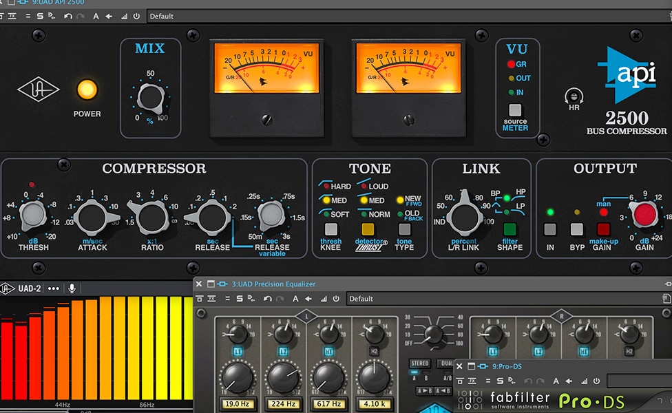
Task: Click the 'S' sidechain icon in API 2500 toolbar
Action: click(40, 17)
